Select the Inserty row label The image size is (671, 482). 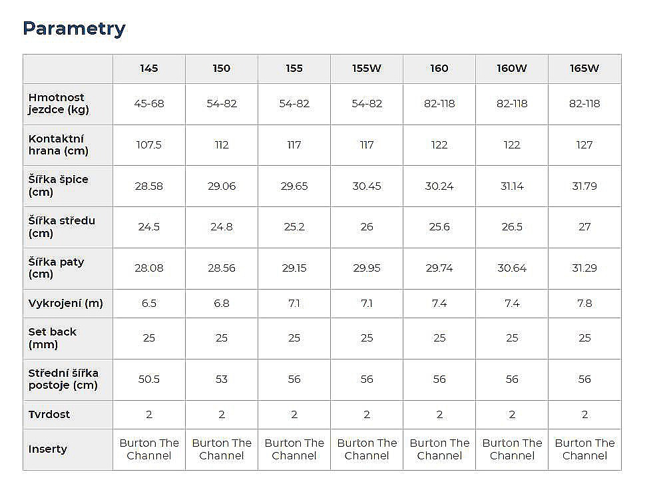click(x=48, y=449)
